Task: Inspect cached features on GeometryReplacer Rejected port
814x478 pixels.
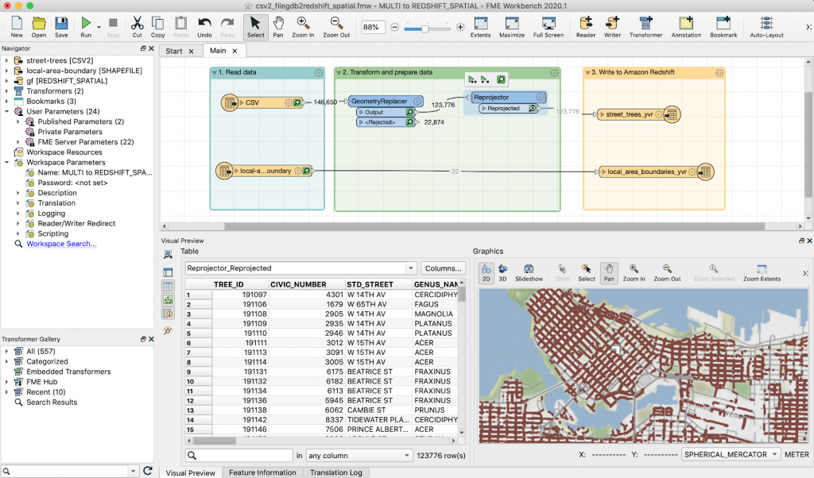Action: tap(409, 122)
